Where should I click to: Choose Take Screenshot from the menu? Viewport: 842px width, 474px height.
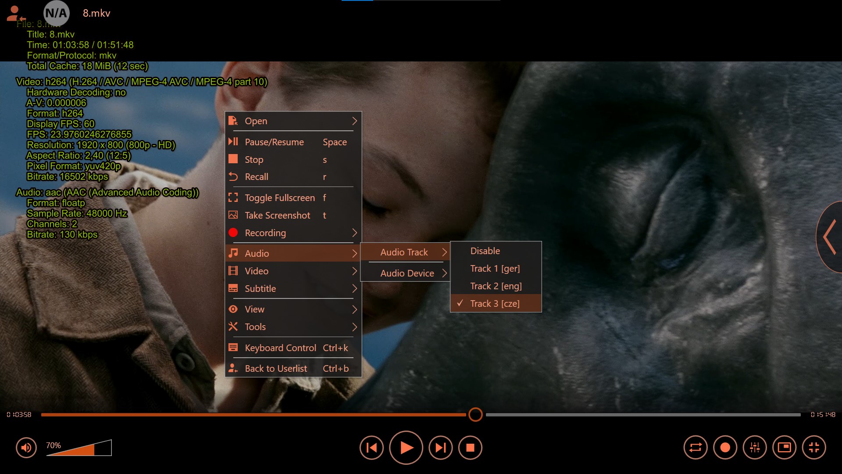(x=277, y=215)
